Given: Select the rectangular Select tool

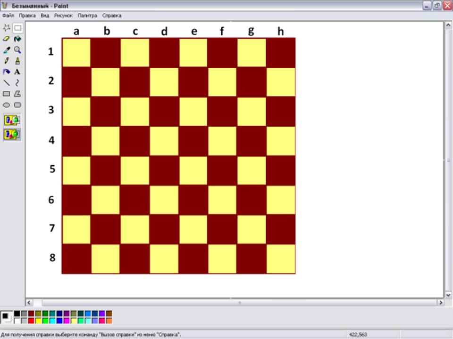Looking at the screenshot, I should tap(17, 28).
